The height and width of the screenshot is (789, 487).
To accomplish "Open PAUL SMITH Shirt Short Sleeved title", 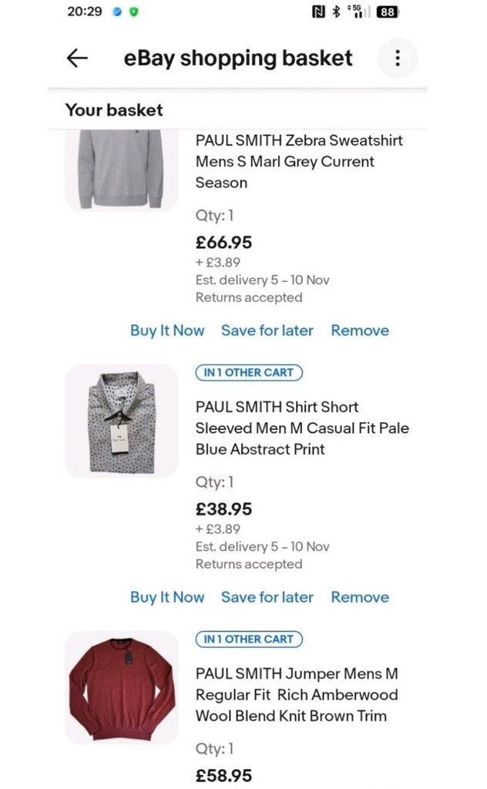I will [302, 428].
